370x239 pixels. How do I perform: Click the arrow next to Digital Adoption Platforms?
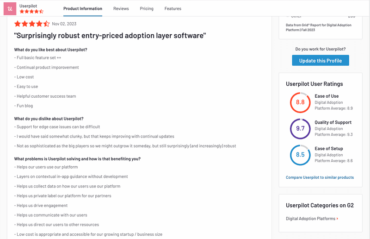click(337, 219)
